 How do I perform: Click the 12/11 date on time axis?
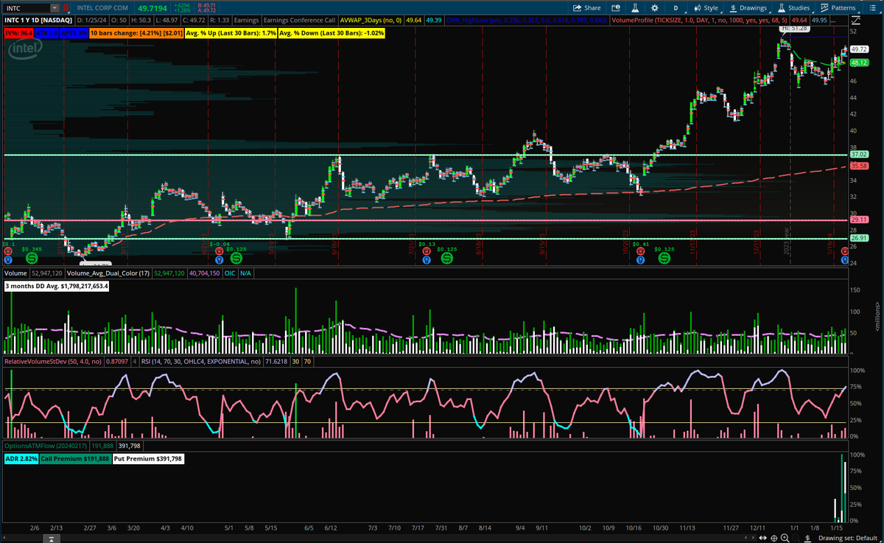(x=758, y=528)
